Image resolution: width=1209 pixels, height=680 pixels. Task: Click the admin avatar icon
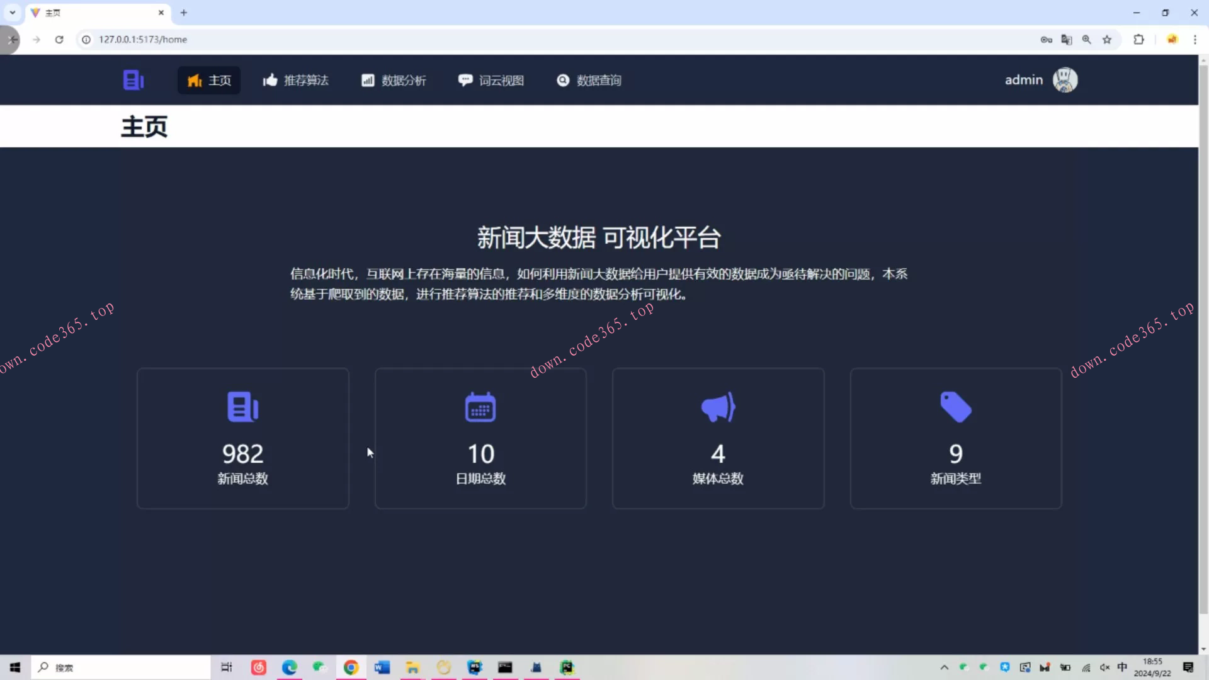1065,79
